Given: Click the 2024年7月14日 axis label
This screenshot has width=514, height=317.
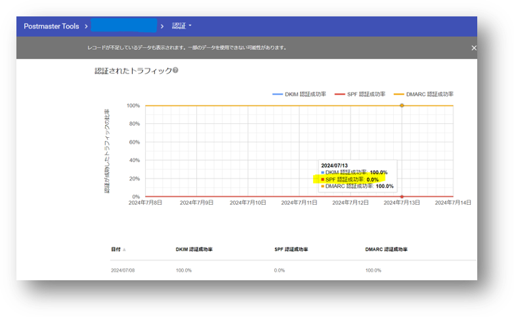Looking at the screenshot, I should coord(453,203).
